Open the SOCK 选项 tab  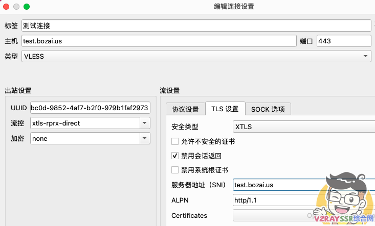click(268, 109)
